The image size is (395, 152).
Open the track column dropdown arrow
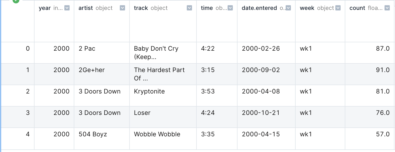(189, 8)
